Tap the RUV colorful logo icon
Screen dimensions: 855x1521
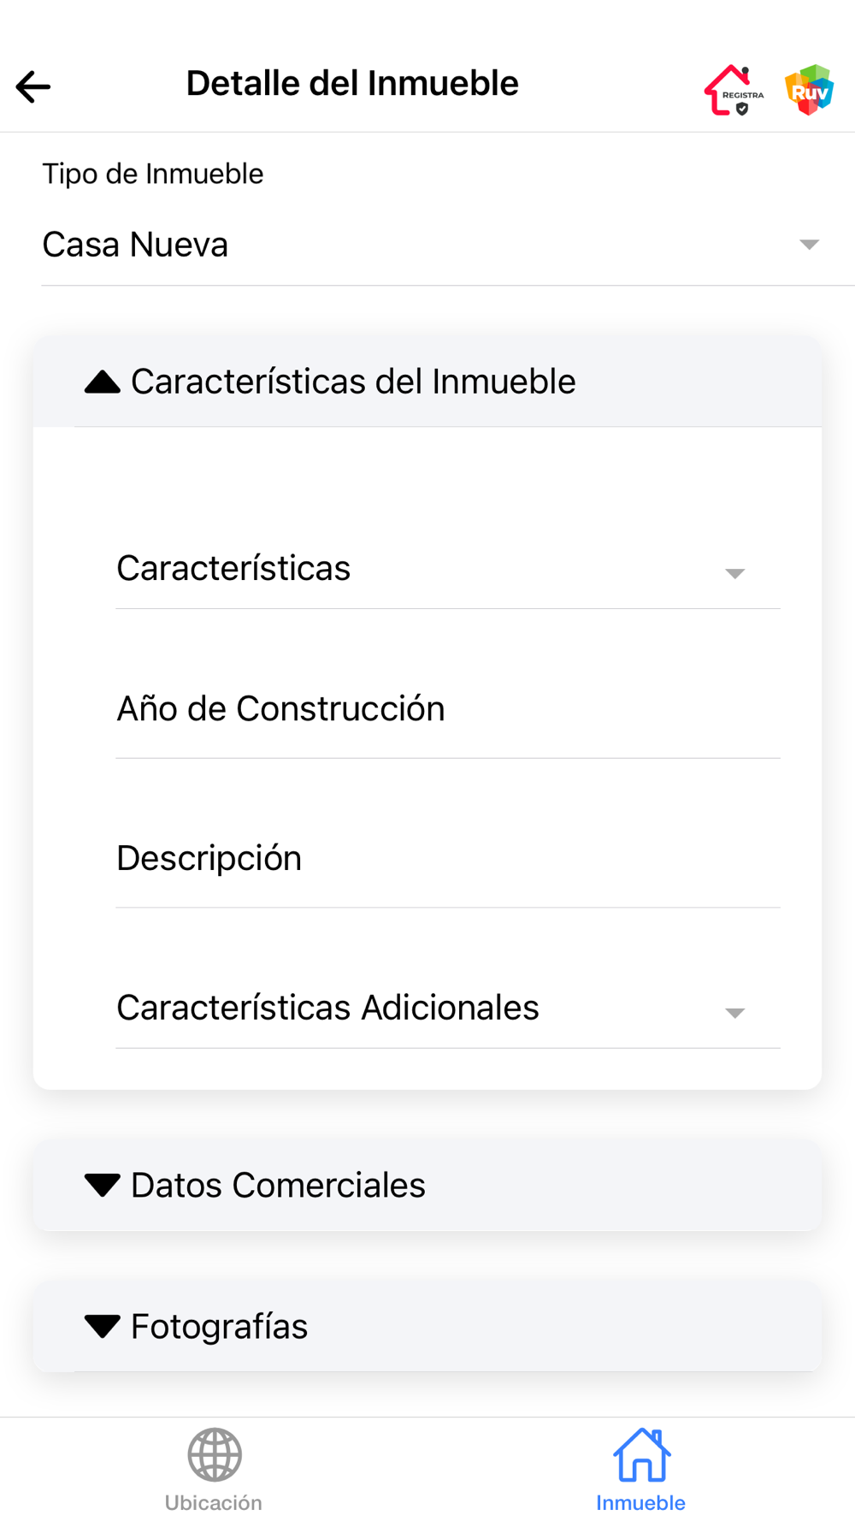pyautogui.click(x=809, y=90)
